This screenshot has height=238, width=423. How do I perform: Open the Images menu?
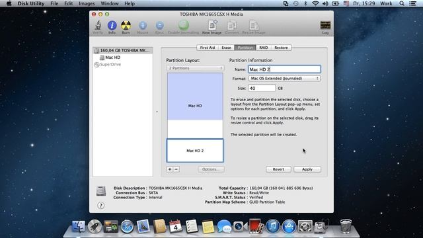pyautogui.click(x=87, y=3)
